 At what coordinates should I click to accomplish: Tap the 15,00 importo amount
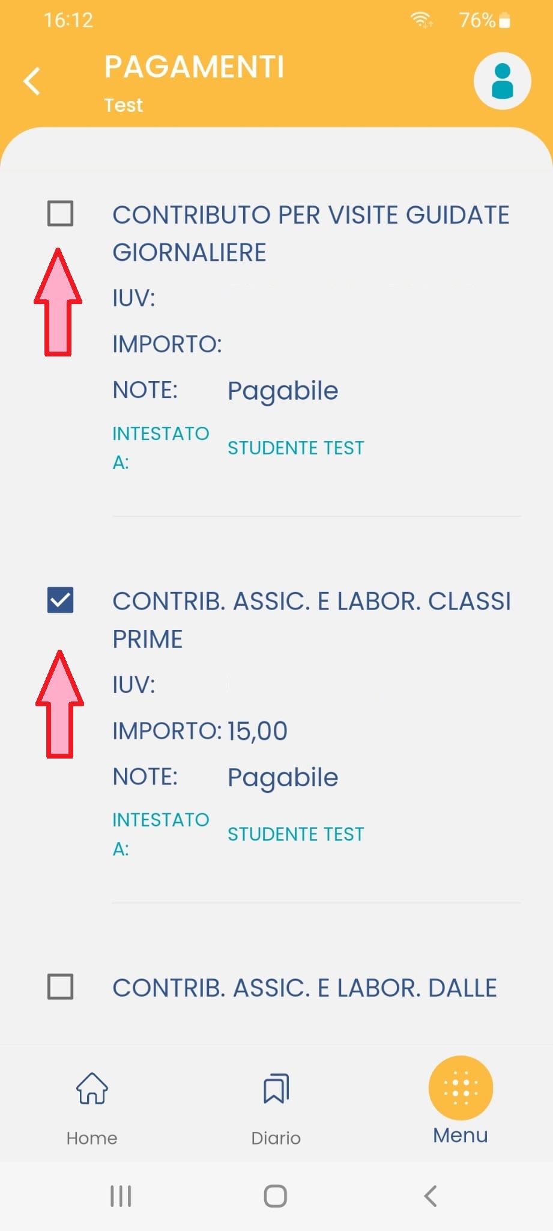(258, 731)
